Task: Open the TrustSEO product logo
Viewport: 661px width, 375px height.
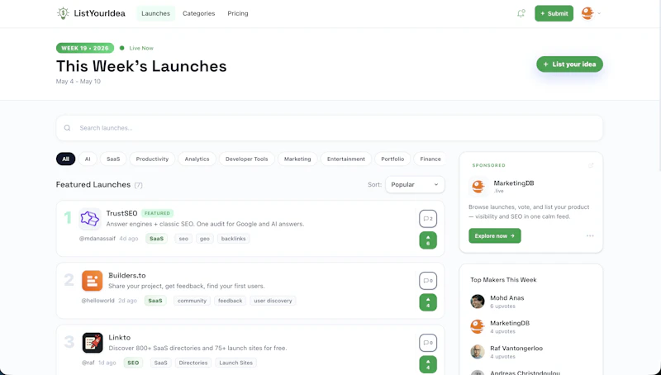Action: click(x=90, y=218)
